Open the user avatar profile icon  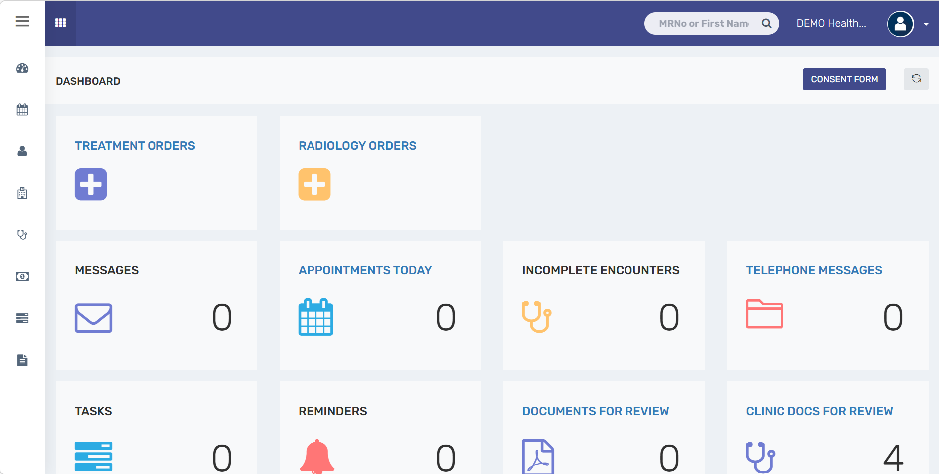pos(900,23)
